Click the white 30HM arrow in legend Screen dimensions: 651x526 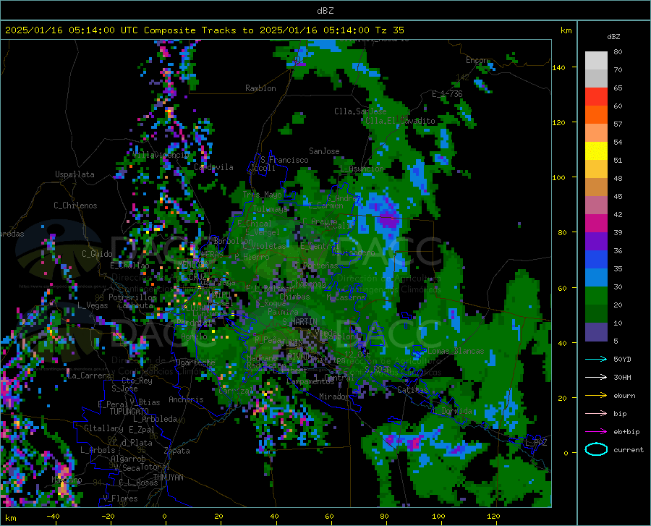[596, 377]
